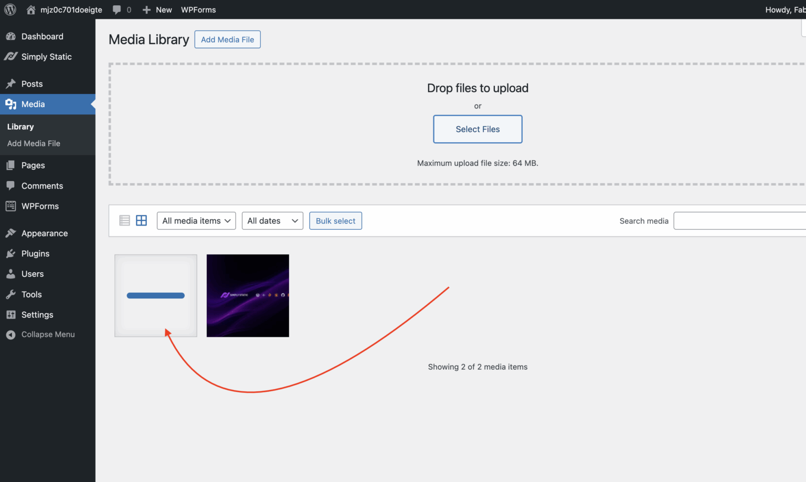Select the Tools wrench icon

pyautogui.click(x=11, y=294)
